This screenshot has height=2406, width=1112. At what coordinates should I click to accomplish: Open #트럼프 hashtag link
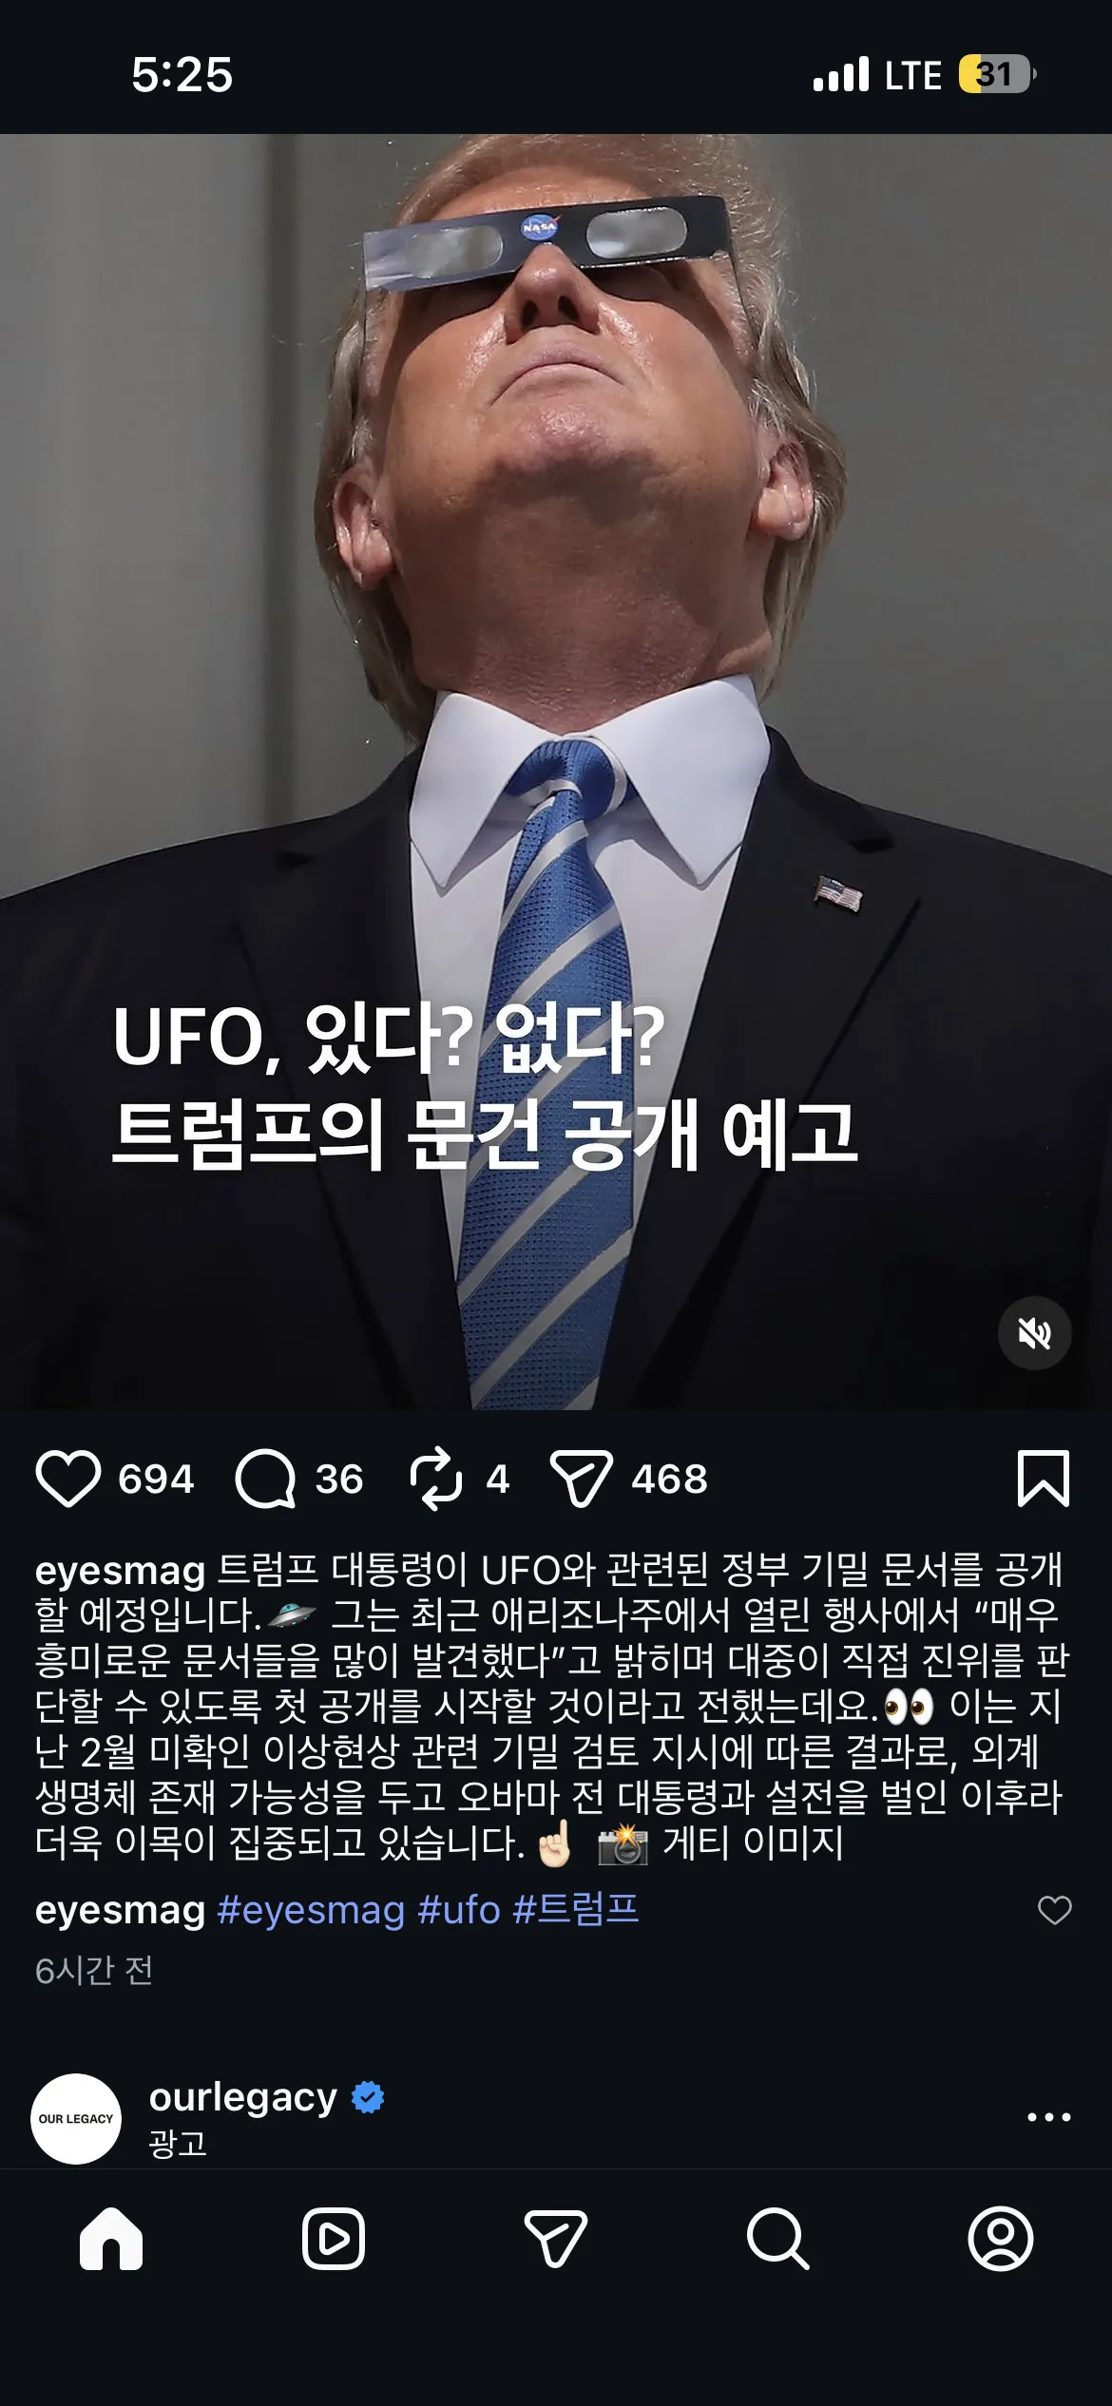[x=576, y=1910]
